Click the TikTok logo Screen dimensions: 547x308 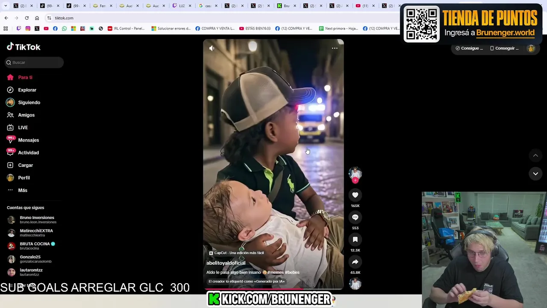pyautogui.click(x=24, y=47)
